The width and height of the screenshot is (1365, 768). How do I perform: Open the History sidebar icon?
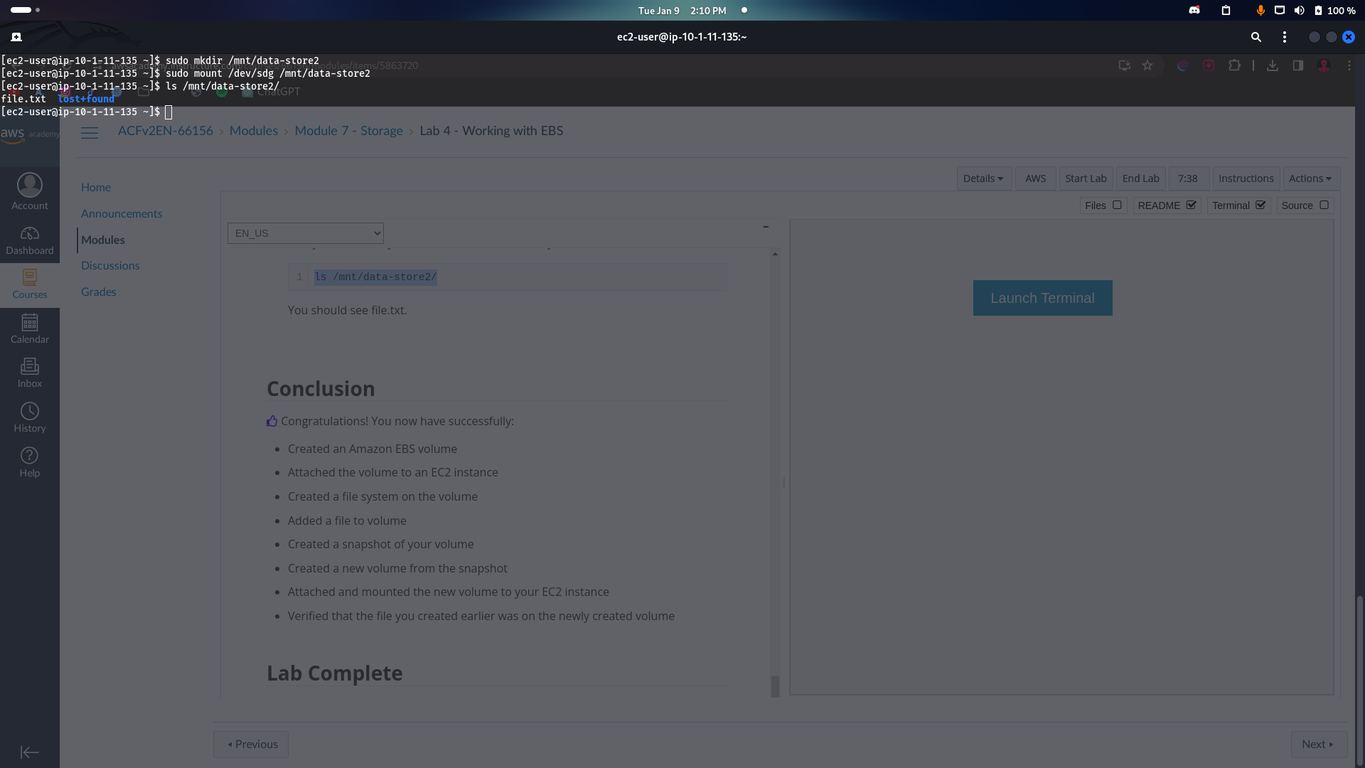click(x=29, y=418)
